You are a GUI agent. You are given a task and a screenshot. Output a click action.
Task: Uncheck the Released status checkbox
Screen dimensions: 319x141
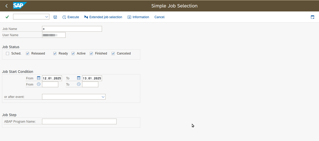pos(28,54)
